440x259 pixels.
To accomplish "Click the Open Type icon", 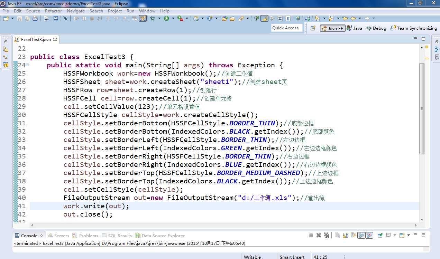I will click(224, 18).
